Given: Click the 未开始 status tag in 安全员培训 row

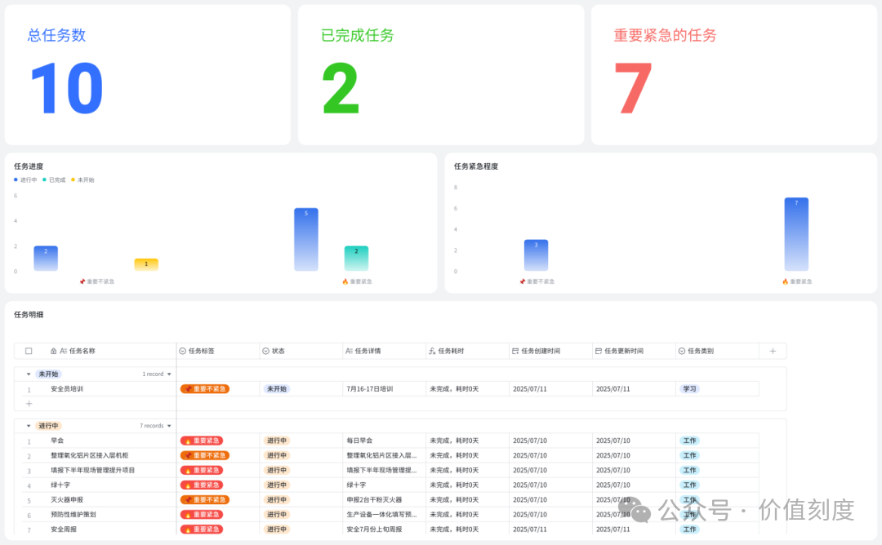Looking at the screenshot, I should coord(277,389).
